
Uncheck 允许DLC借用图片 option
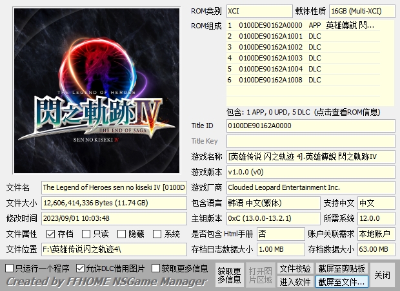pos(81,268)
